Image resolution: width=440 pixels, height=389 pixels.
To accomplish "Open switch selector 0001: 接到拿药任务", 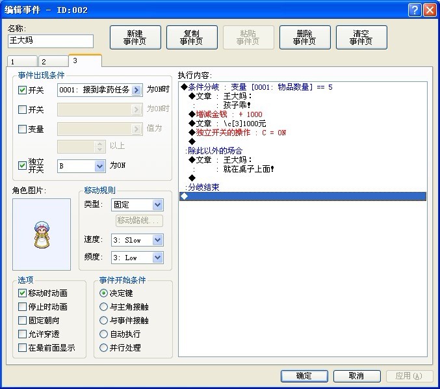I will [x=100, y=90].
